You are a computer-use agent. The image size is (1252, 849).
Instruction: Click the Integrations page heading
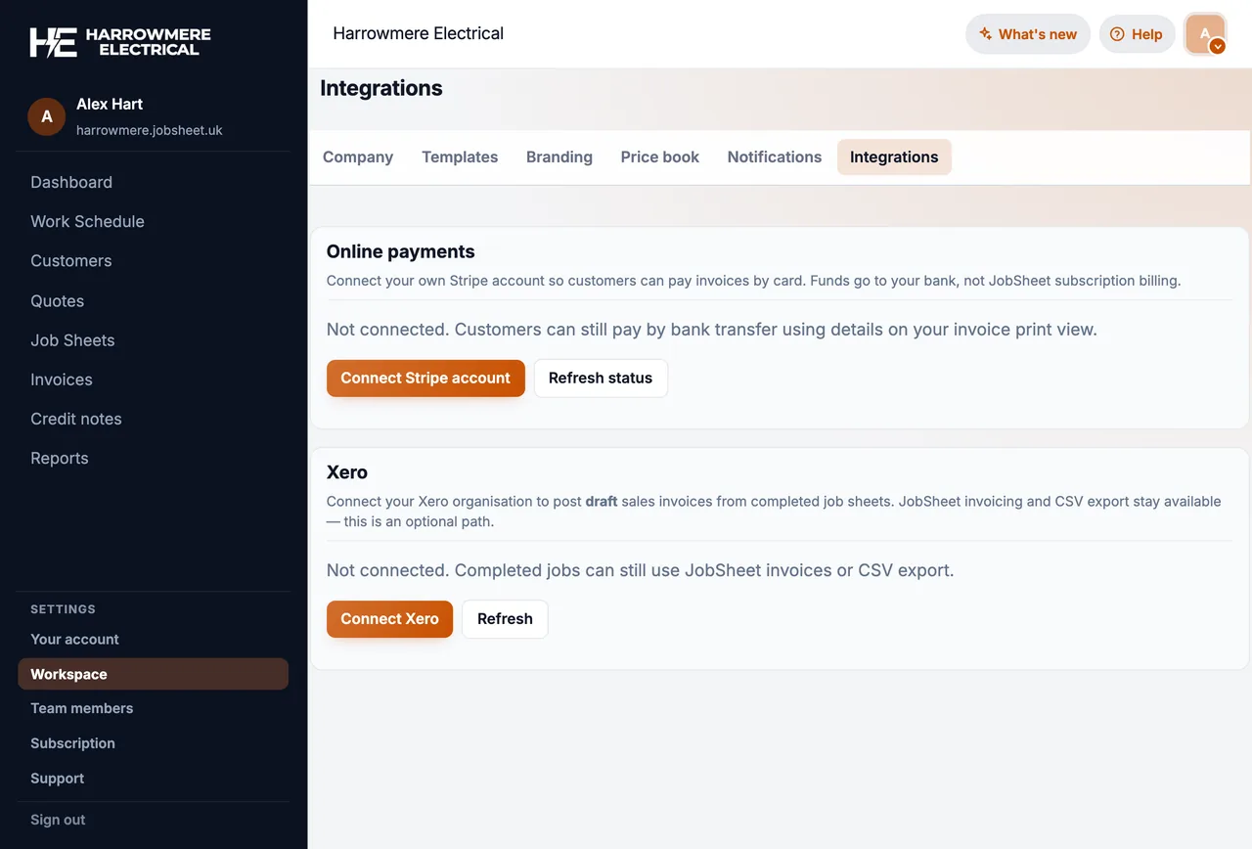click(x=381, y=88)
